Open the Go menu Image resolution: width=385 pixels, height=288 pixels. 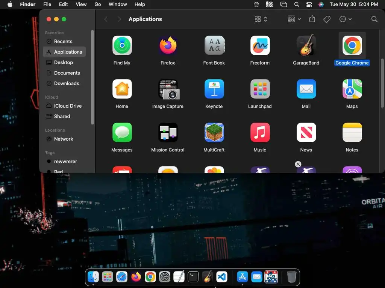tap(98, 4)
